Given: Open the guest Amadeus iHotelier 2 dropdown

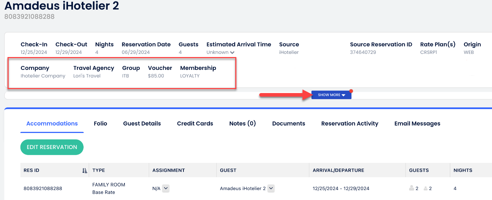Looking at the screenshot, I should coord(271,188).
